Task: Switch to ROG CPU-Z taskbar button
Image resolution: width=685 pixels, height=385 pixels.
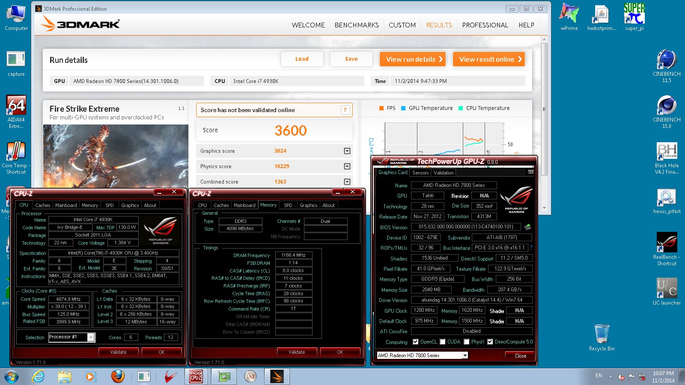Action: coord(197,376)
